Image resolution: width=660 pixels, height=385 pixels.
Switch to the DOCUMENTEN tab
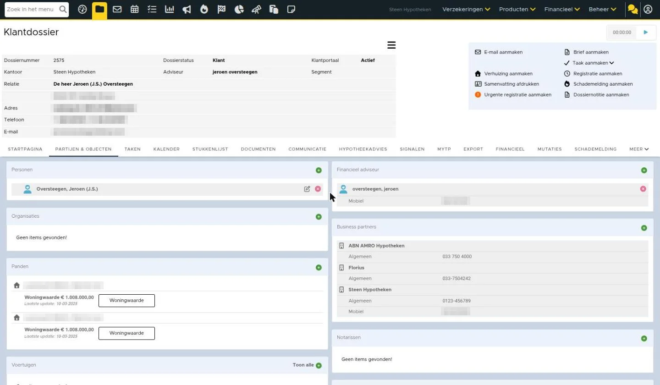[258, 149]
